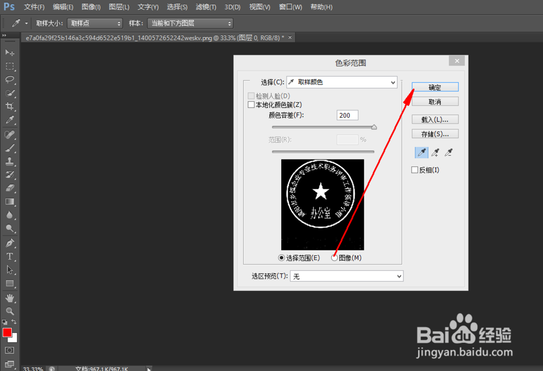Screen dimensions: 543x371
Task: Click the 取消 button
Action: tap(435, 101)
